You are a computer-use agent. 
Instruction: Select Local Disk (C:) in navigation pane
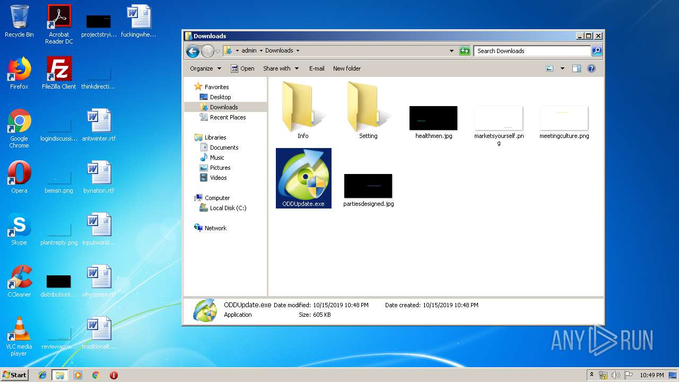click(x=222, y=208)
